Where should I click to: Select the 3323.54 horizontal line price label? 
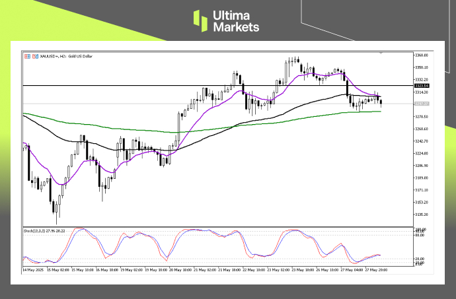422,86
